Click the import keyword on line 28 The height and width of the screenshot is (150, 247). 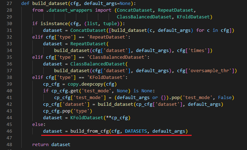(103, 10)
